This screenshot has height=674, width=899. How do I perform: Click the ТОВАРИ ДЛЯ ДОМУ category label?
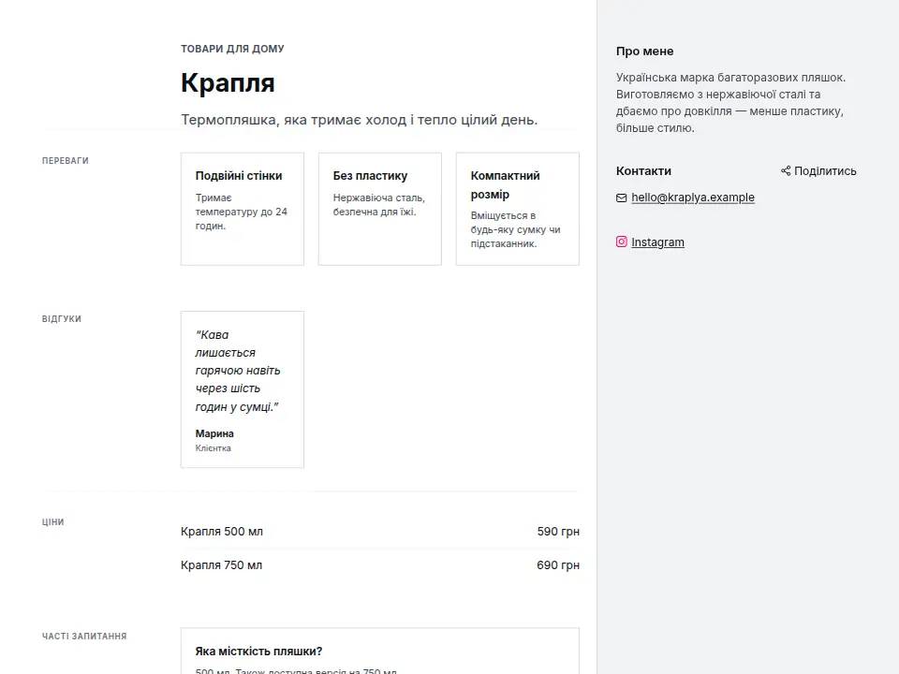click(x=232, y=49)
